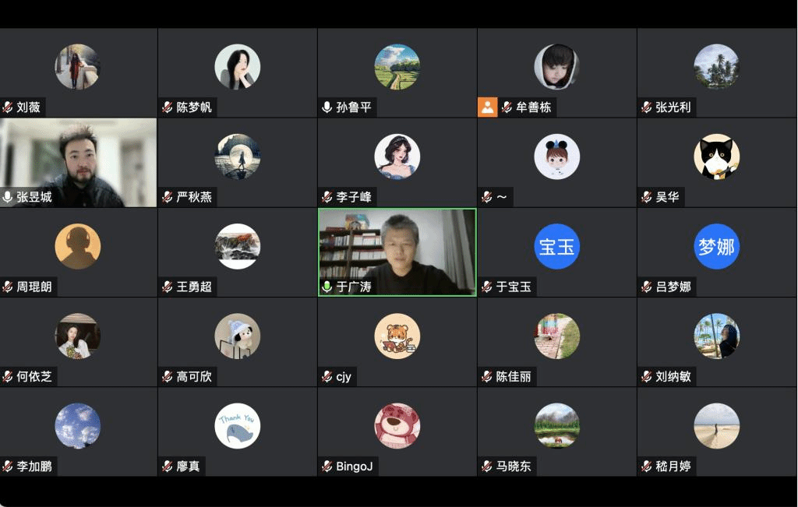Select 于广涛's active speaker video tile
The image size is (798, 507).
[x=397, y=252]
